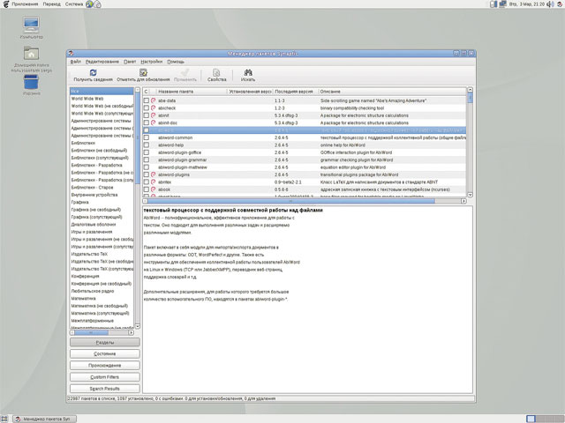Click the category list horizontal scrollbar thumb
This screenshot has width=565, height=423.
point(92,333)
